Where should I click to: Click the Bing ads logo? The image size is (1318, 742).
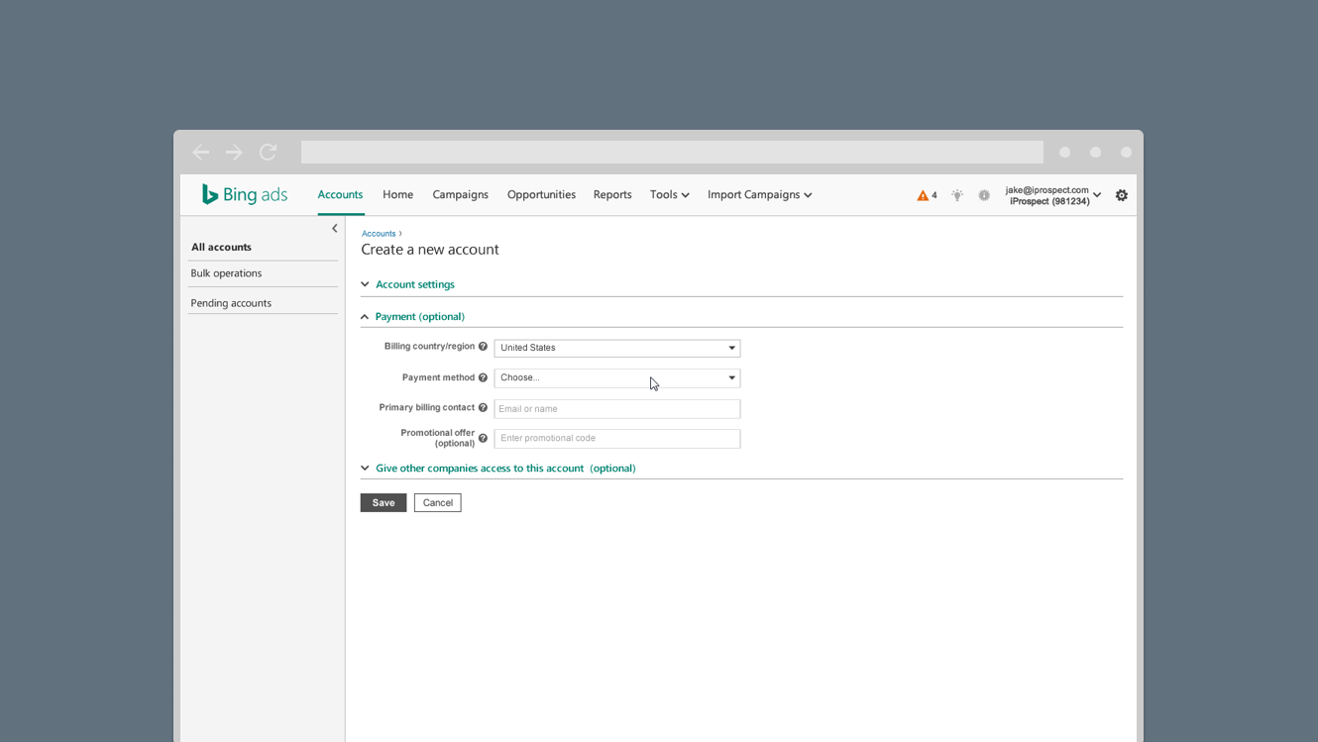(244, 195)
